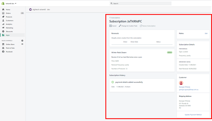The height and width of the screenshot is (121, 212).
Task: Click Next Renewal date text
Action: click(x=188, y=69)
